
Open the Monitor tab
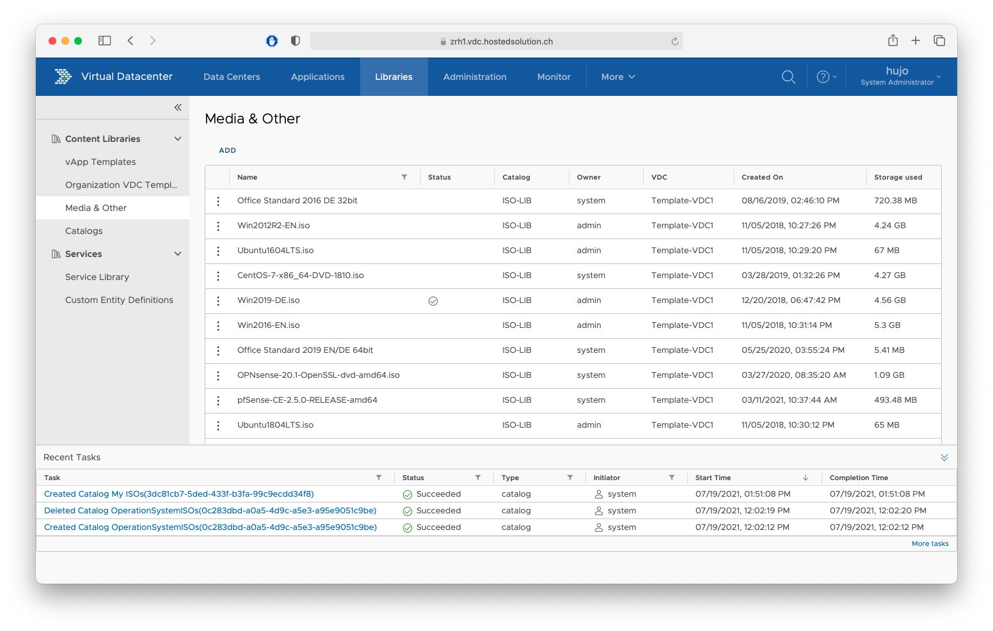553,77
